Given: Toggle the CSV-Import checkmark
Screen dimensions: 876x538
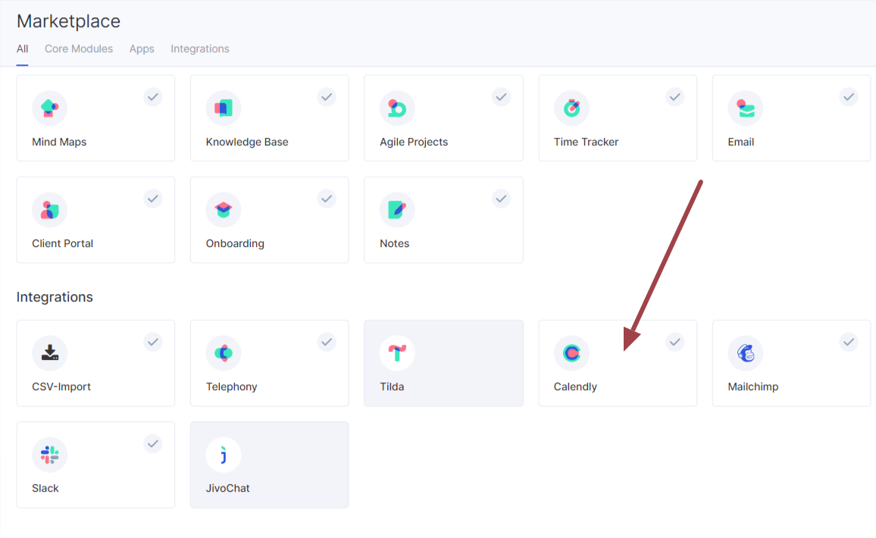Looking at the screenshot, I should 152,342.
